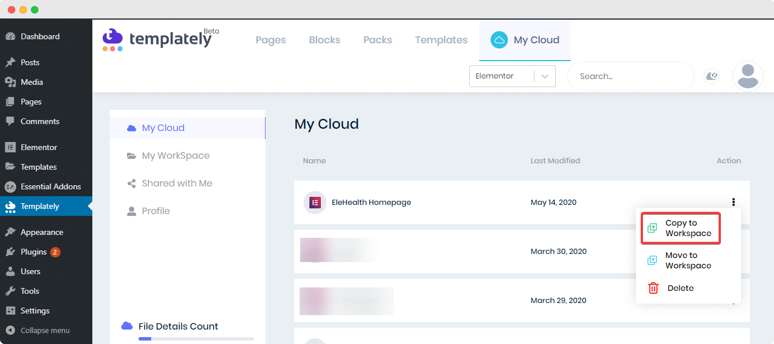The width and height of the screenshot is (774, 344).
Task: Switch to the Pages tab
Action: pos(271,40)
